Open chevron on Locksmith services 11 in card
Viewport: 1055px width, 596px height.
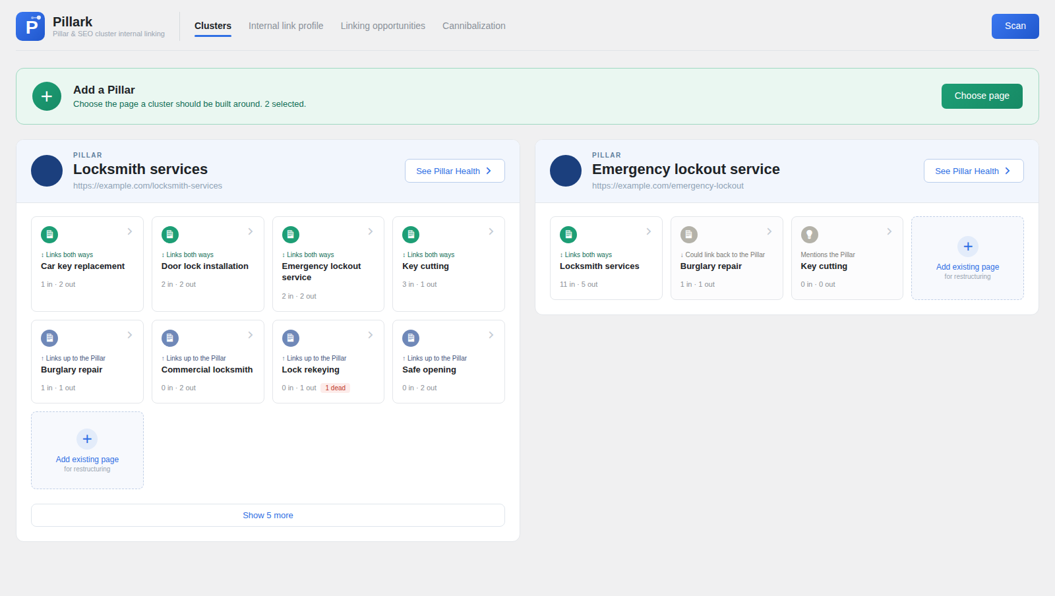(649, 231)
